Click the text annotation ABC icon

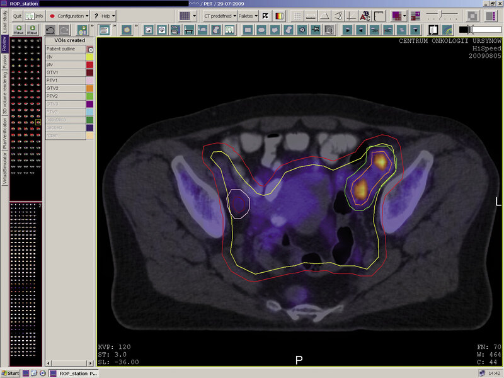pyautogui.click(x=365, y=16)
